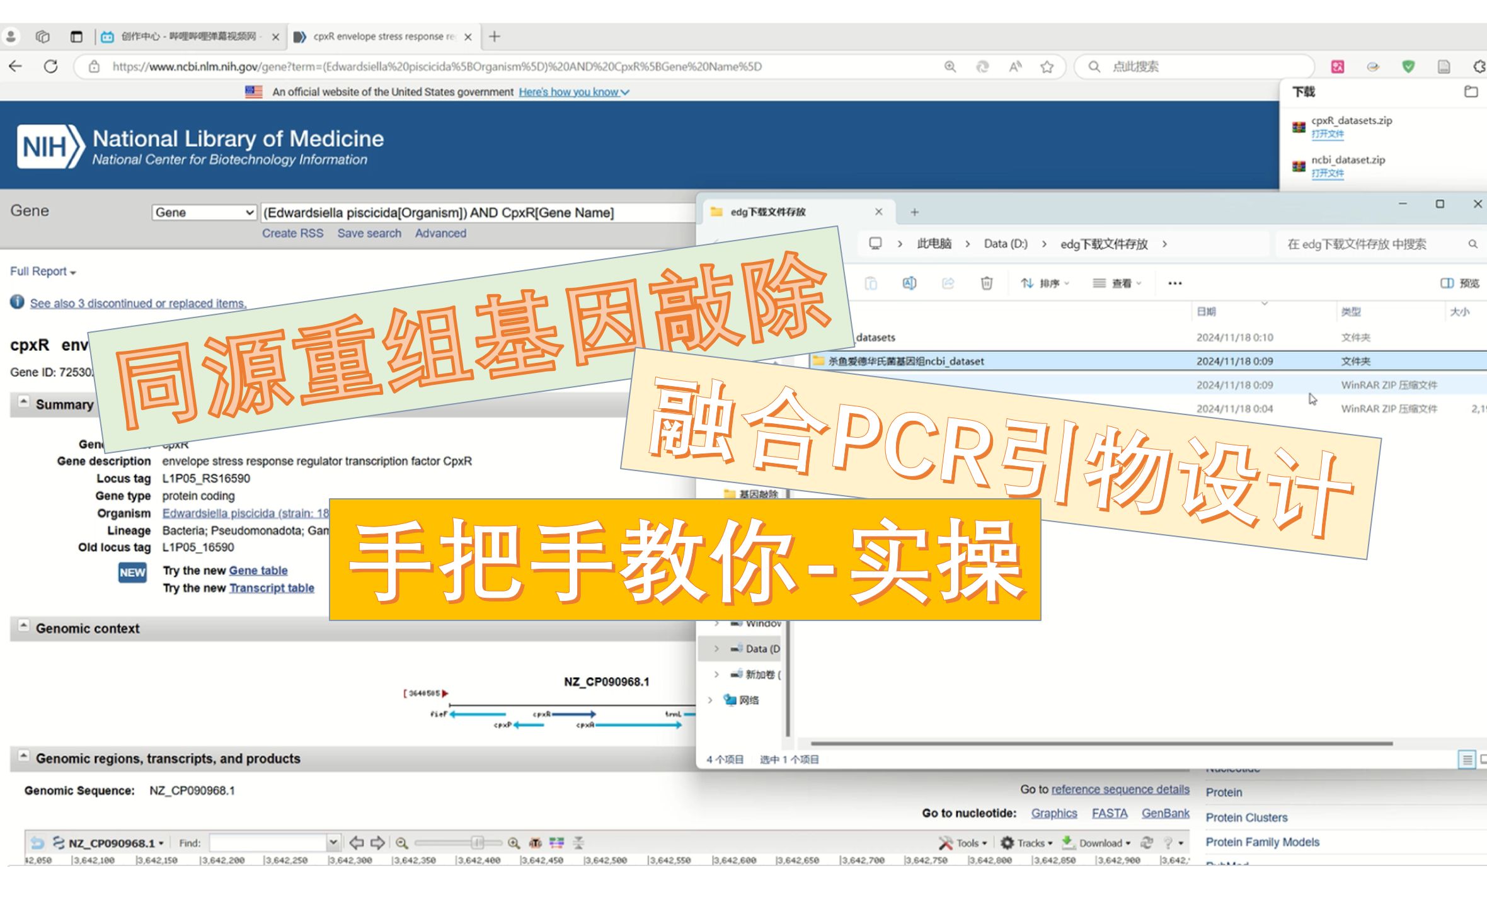Open the Full Report dropdown
Viewport: 1487px width, 907px height.
coord(43,271)
